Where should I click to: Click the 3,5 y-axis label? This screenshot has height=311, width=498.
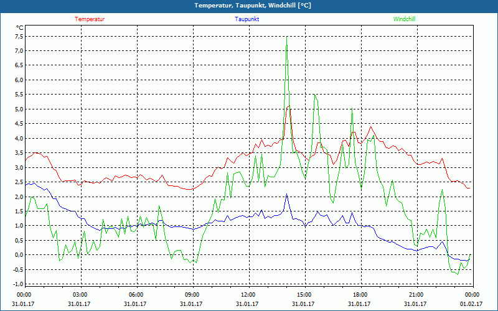point(19,153)
